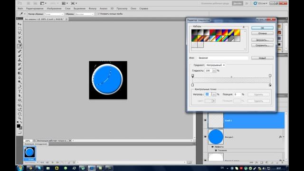Select the Lasso tool
Screen dimensions: 304x171
19,33
